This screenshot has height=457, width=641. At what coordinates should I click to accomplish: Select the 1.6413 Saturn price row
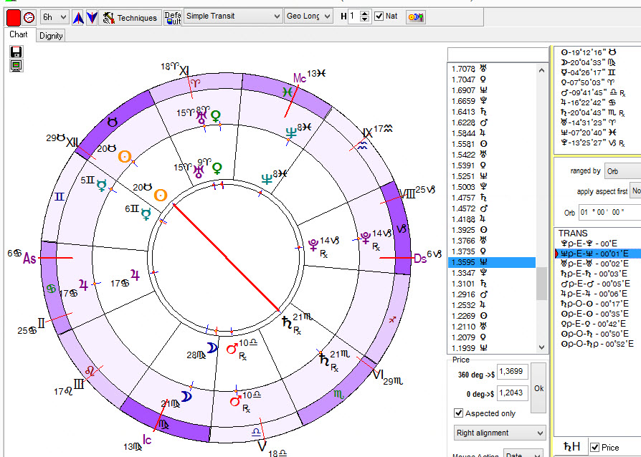coord(492,112)
